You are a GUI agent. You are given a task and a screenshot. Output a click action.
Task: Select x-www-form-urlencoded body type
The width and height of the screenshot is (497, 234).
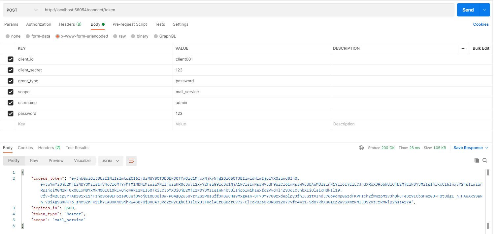[82, 36]
